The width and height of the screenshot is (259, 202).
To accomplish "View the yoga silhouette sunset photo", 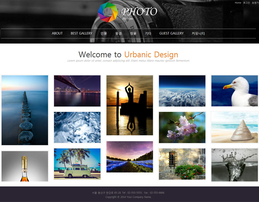I will 129,105.
